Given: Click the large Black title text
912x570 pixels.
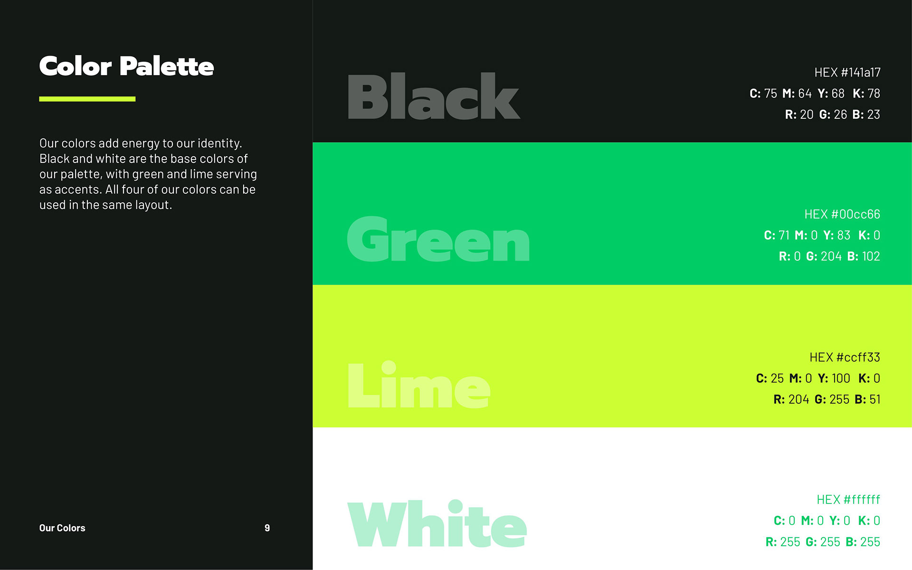Looking at the screenshot, I should click(434, 96).
